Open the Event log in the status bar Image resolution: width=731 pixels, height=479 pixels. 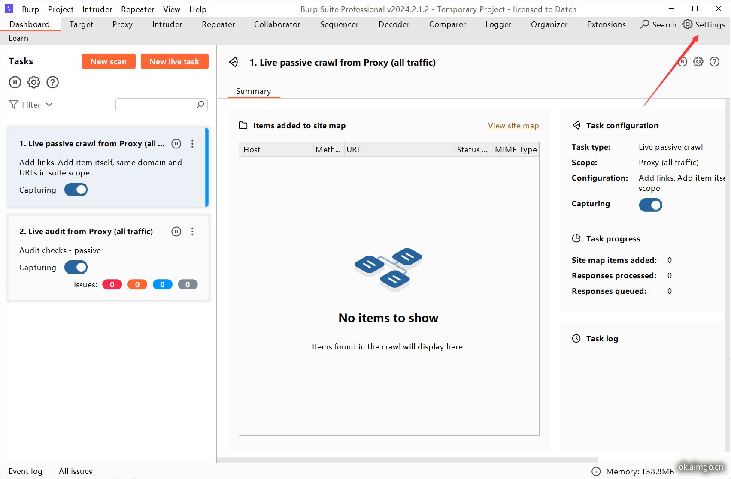[25, 471]
